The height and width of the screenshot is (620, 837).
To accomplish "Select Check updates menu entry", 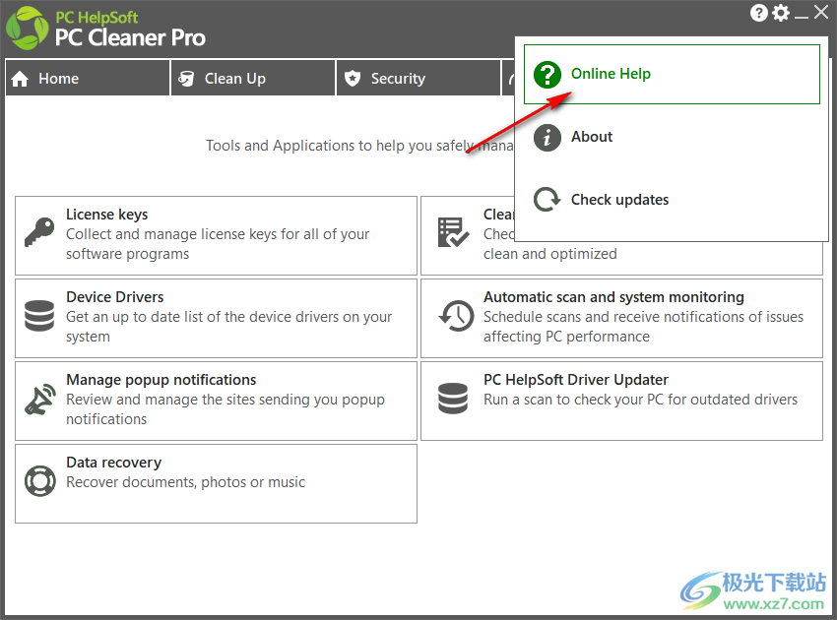I will point(672,200).
